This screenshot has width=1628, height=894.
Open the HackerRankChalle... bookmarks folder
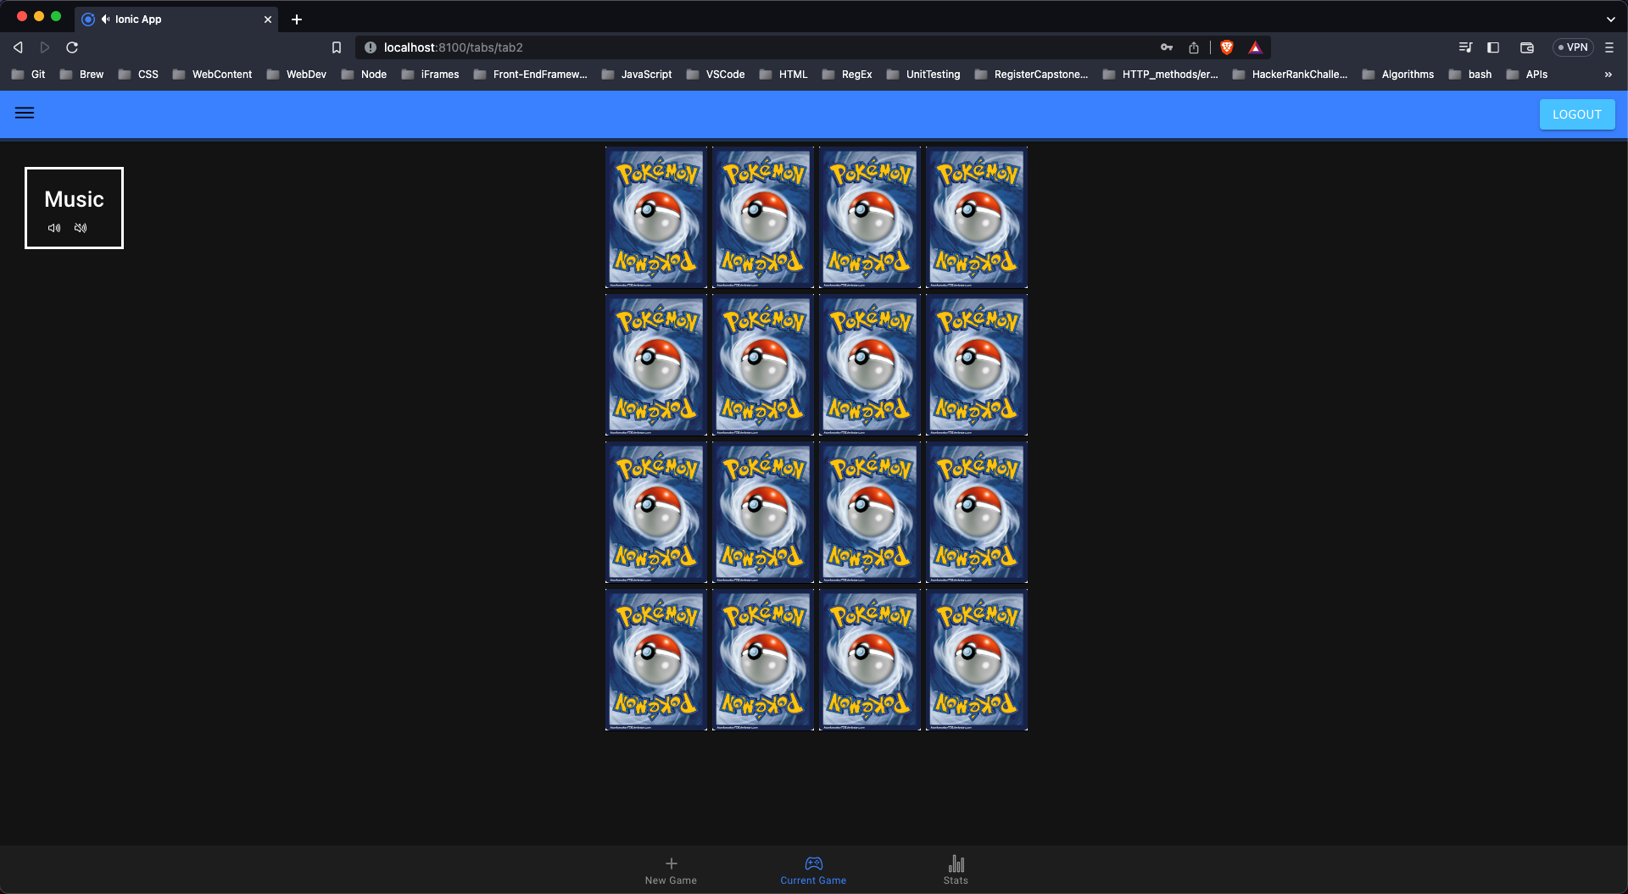click(x=1290, y=75)
